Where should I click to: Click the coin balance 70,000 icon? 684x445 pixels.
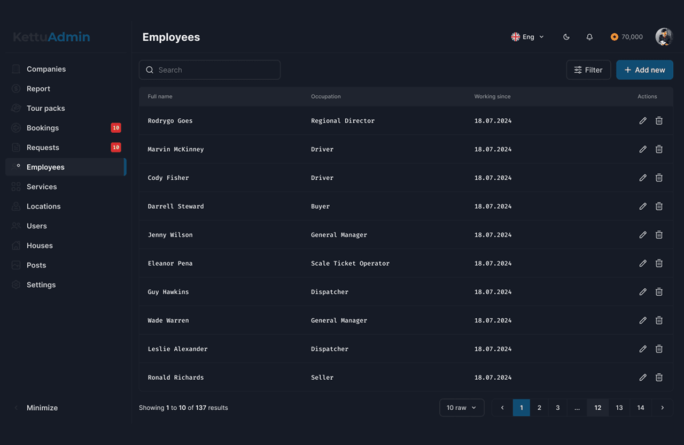click(x=615, y=37)
